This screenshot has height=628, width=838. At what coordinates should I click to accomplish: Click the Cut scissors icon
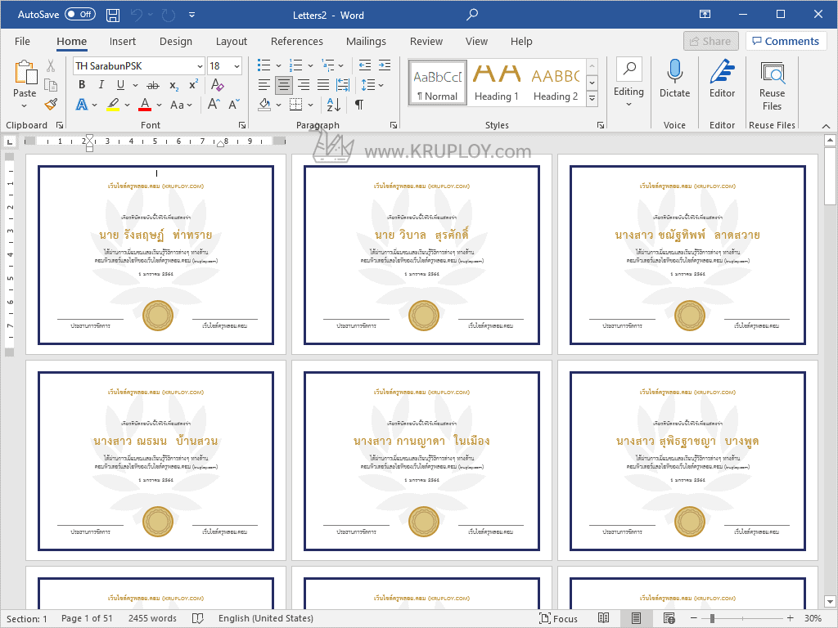pos(51,65)
